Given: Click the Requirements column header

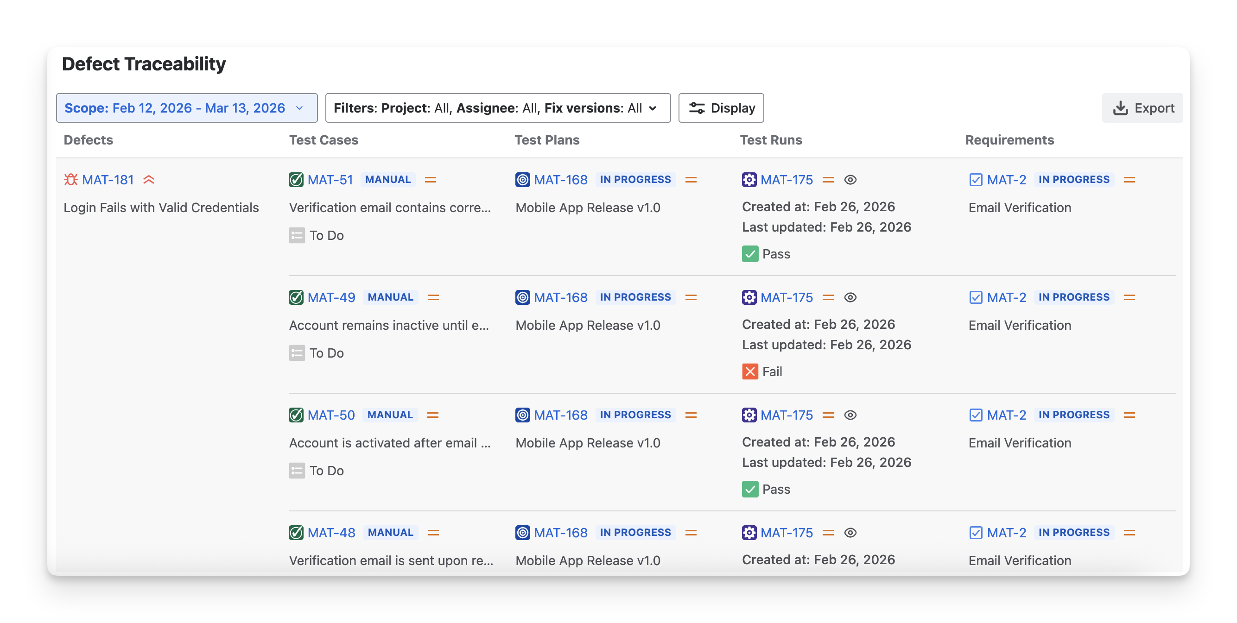Looking at the screenshot, I should (1009, 140).
